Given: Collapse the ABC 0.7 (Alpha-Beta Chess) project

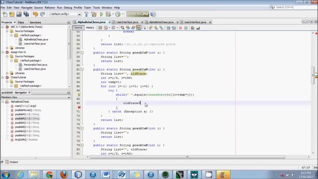Looking at the screenshot, I should click(2, 27).
